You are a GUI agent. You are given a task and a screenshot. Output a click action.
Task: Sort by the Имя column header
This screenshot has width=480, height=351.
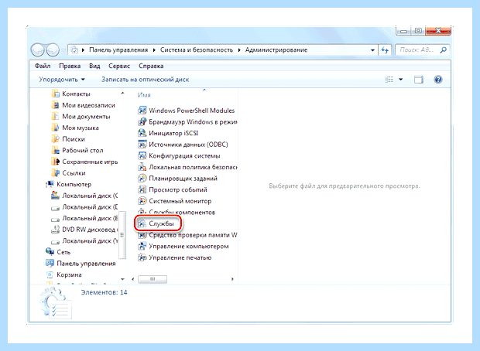click(x=144, y=95)
